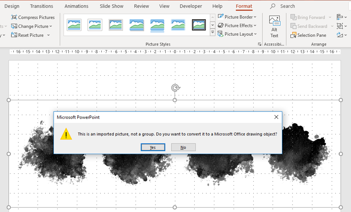Click Send Backward button
Viewport: 351px width, 212px height.
[309, 26]
